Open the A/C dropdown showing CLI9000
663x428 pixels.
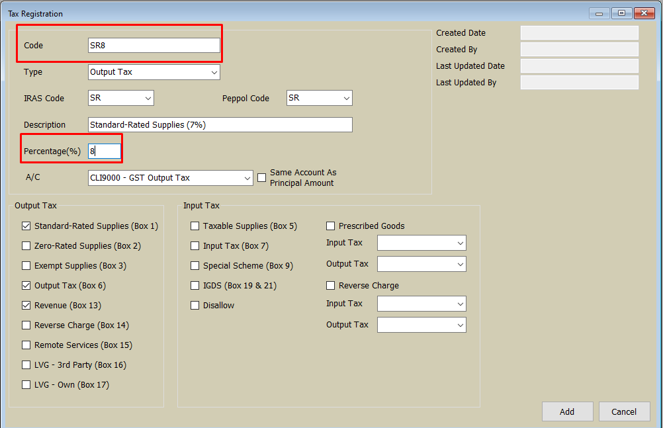pyautogui.click(x=171, y=178)
